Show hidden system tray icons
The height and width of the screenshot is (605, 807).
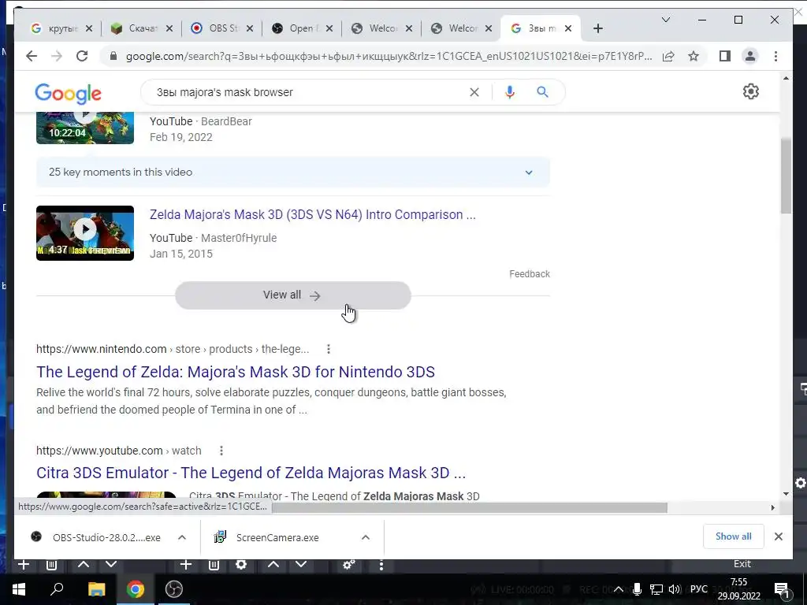(619, 589)
